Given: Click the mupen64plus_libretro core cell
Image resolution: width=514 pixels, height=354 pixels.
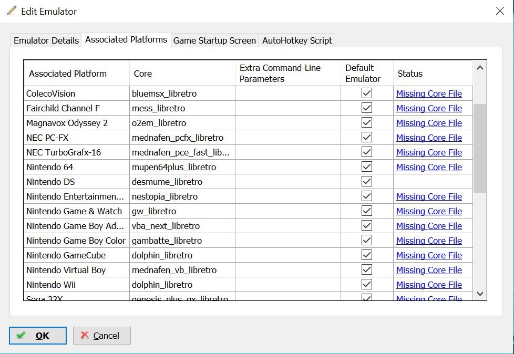Looking at the screenshot, I should [x=182, y=167].
